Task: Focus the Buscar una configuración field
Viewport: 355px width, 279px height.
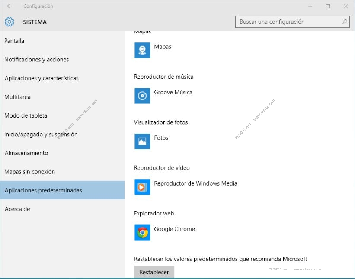Action: coord(292,22)
